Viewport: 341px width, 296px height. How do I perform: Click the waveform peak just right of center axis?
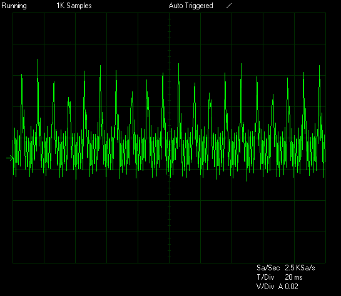(179, 64)
